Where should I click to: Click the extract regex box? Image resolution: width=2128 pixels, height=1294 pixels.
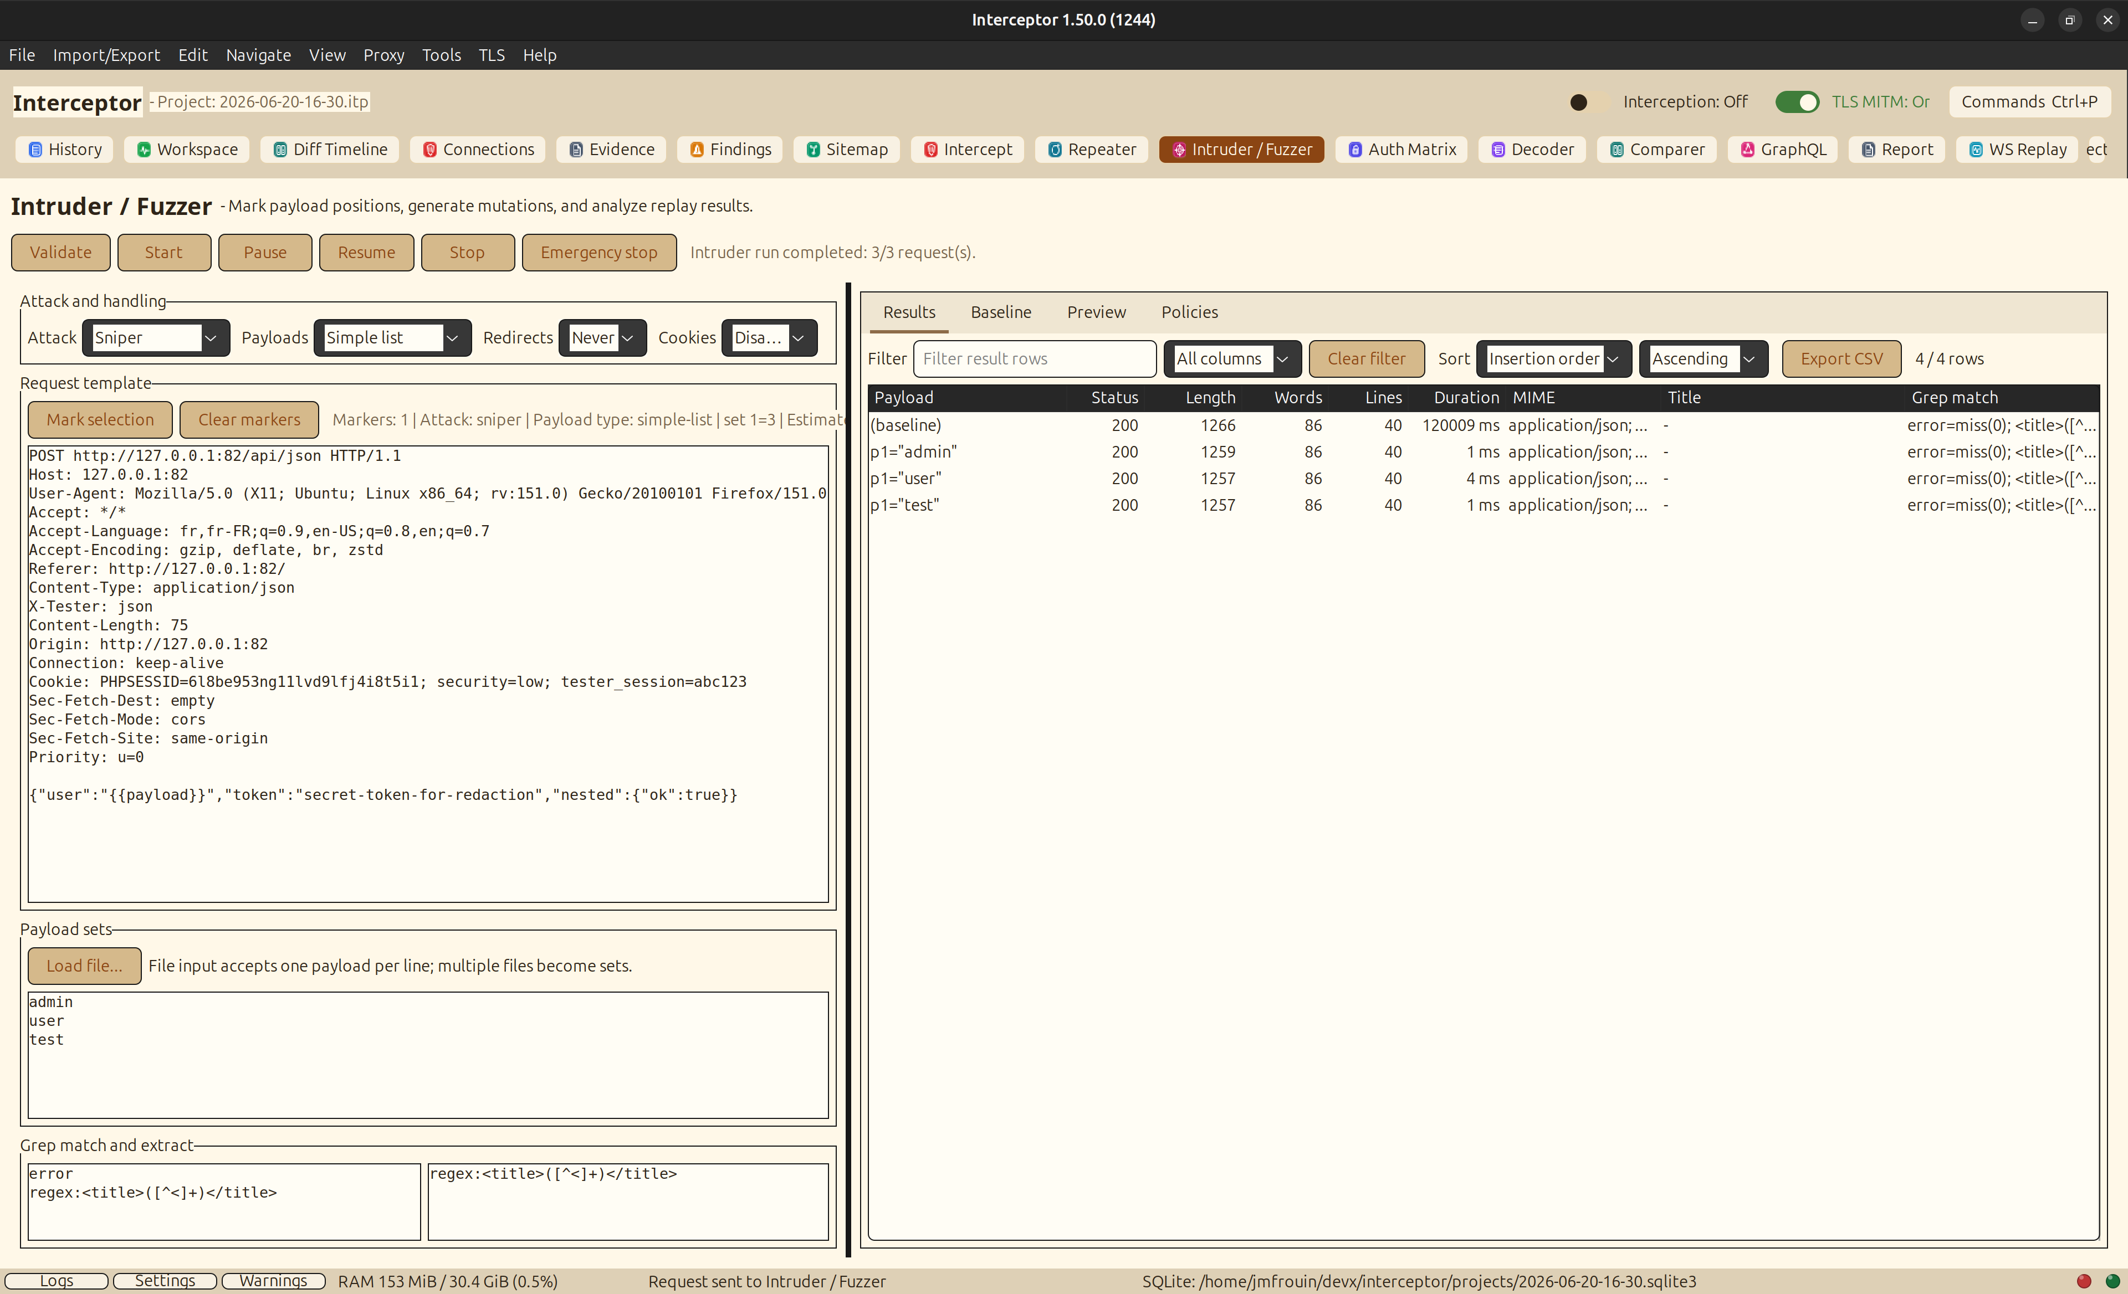(629, 1201)
